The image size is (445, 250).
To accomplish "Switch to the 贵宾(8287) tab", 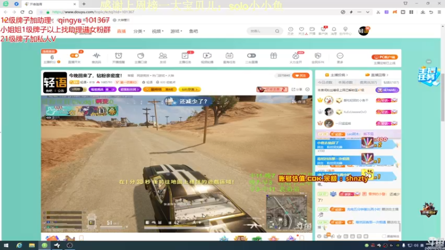I will tap(368, 82).
